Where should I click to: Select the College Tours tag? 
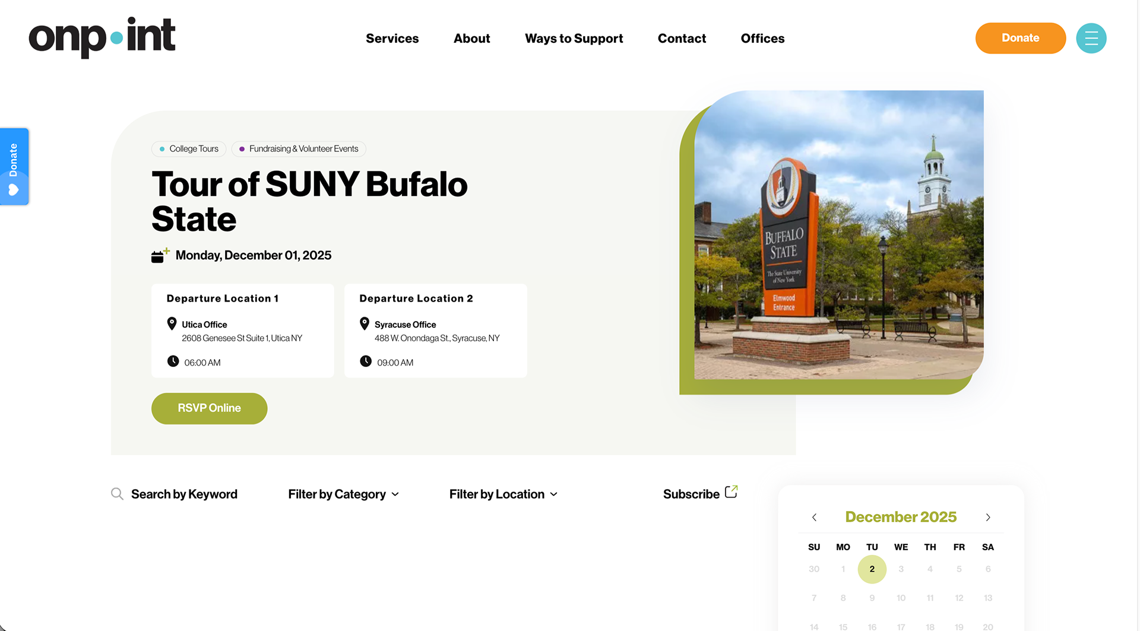pos(189,148)
